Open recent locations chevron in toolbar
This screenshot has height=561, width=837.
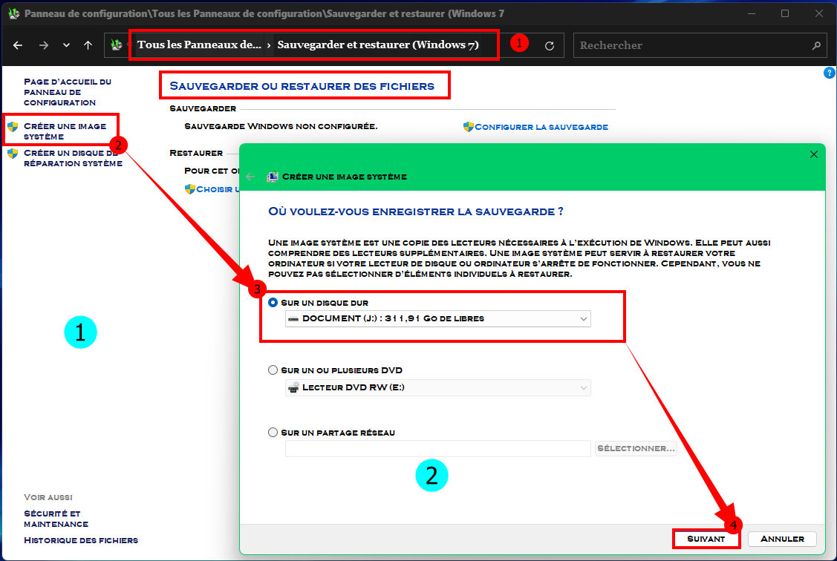click(66, 45)
